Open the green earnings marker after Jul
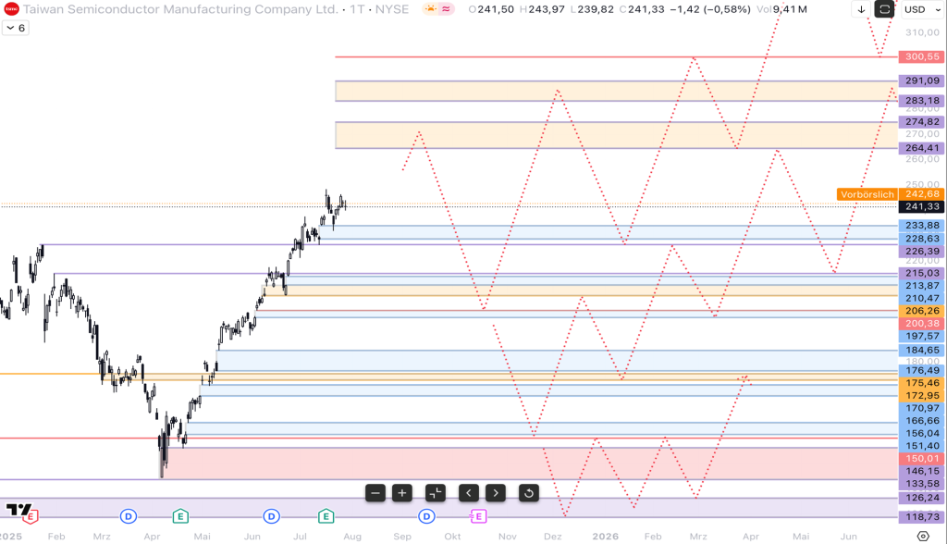Screen dimensions: 947x544 tap(326, 516)
